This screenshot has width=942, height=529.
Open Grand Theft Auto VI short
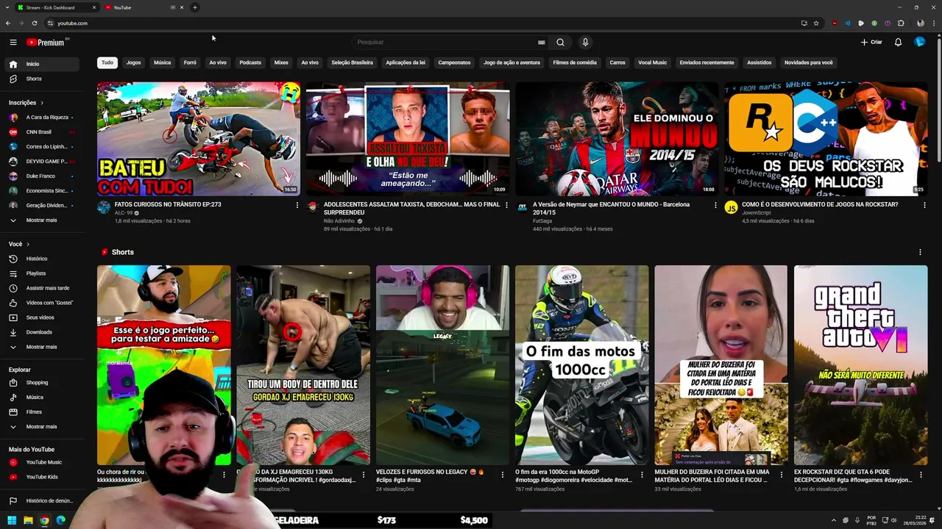click(860, 365)
